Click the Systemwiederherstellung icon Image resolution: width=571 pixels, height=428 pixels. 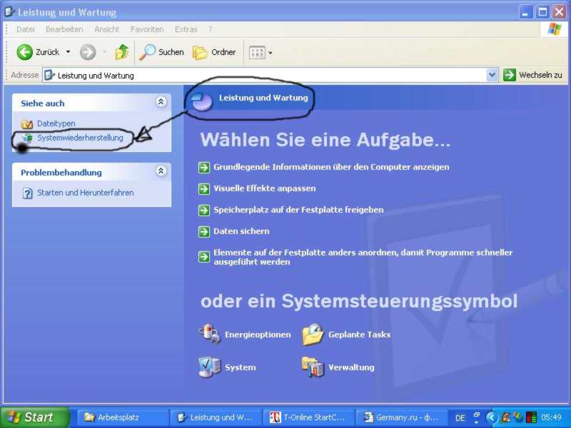tap(28, 138)
